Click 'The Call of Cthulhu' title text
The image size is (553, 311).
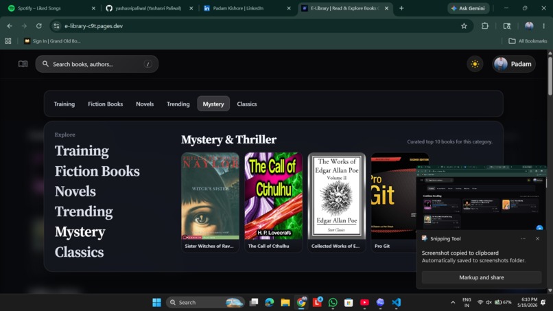point(268,246)
